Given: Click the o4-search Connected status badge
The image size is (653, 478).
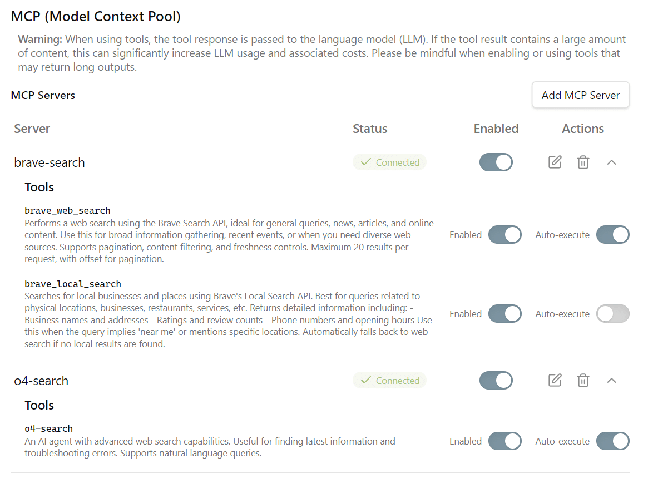Looking at the screenshot, I should (x=389, y=381).
